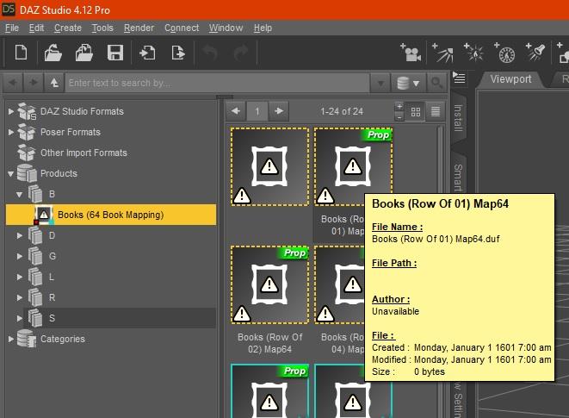This screenshot has height=418, width=569.
Task: Expand the L product folder
Action: [x=20, y=277]
